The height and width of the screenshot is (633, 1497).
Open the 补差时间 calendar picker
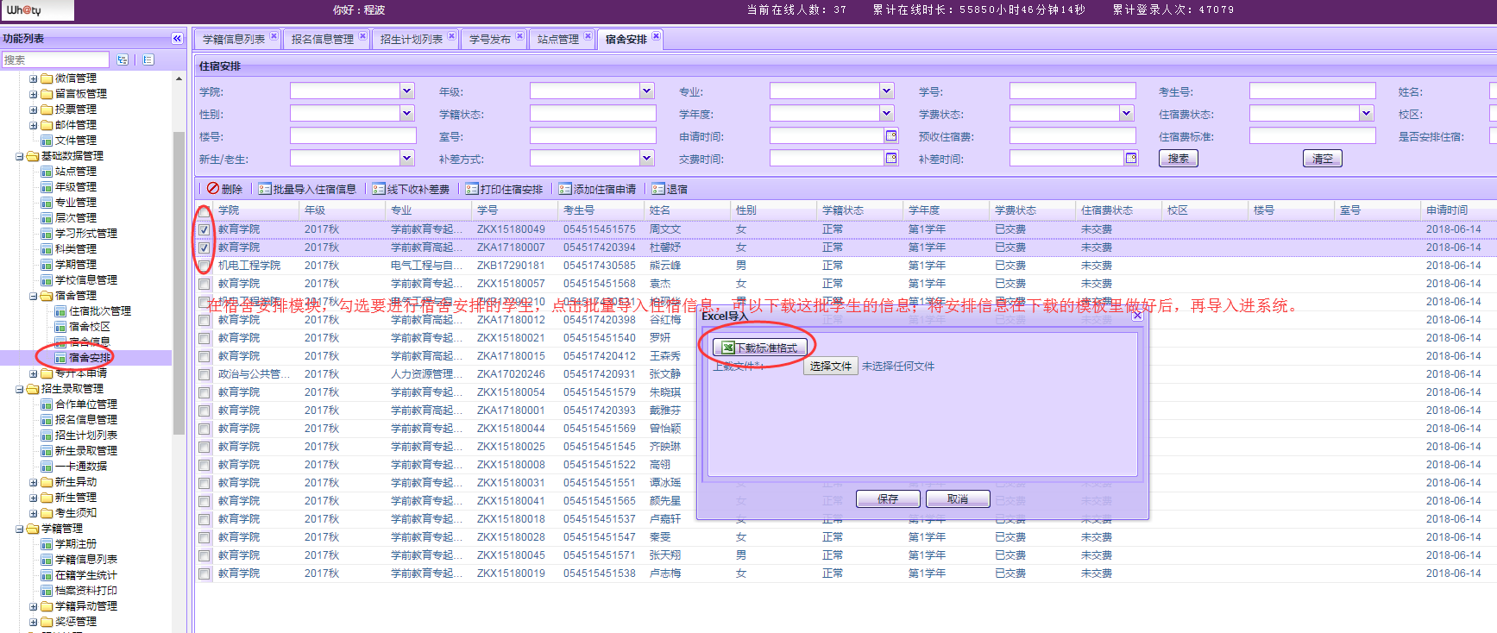tap(1131, 158)
